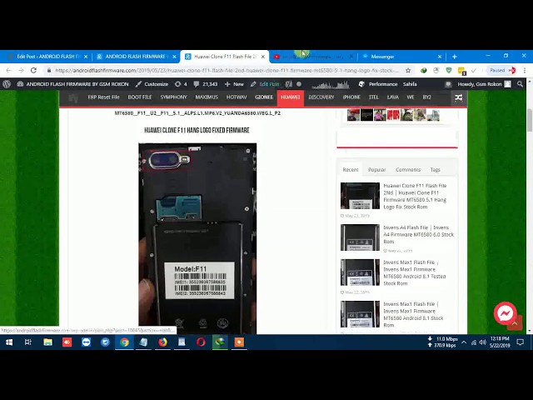The height and width of the screenshot is (400, 533).
Task: Open the Huawei Clone F11 Flash File 2Nd post link
Action: click(x=416, y=197)
